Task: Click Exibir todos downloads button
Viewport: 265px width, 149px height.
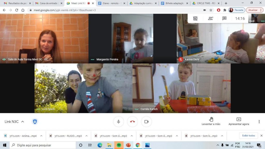Action: tap(248, 136)
